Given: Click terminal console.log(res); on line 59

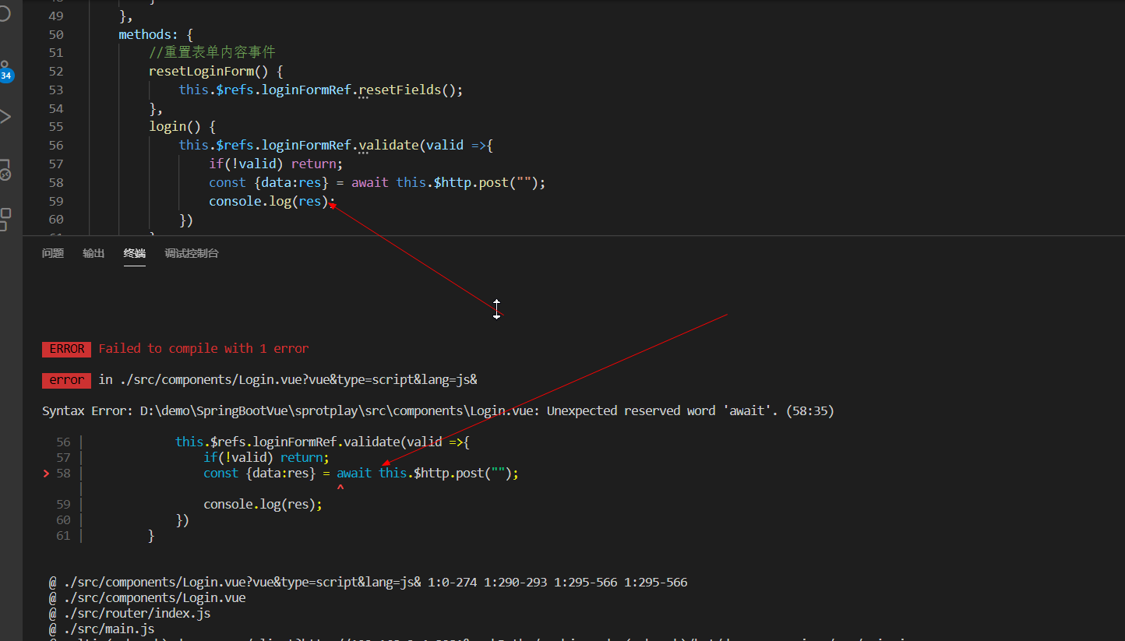Looking at the screenshot, I should coord(263,504).
